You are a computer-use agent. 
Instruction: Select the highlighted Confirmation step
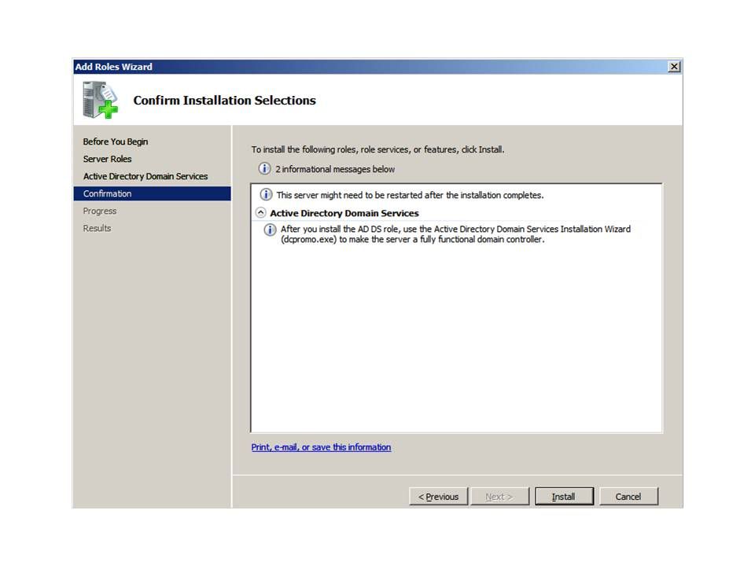click(x=108, y=193)
